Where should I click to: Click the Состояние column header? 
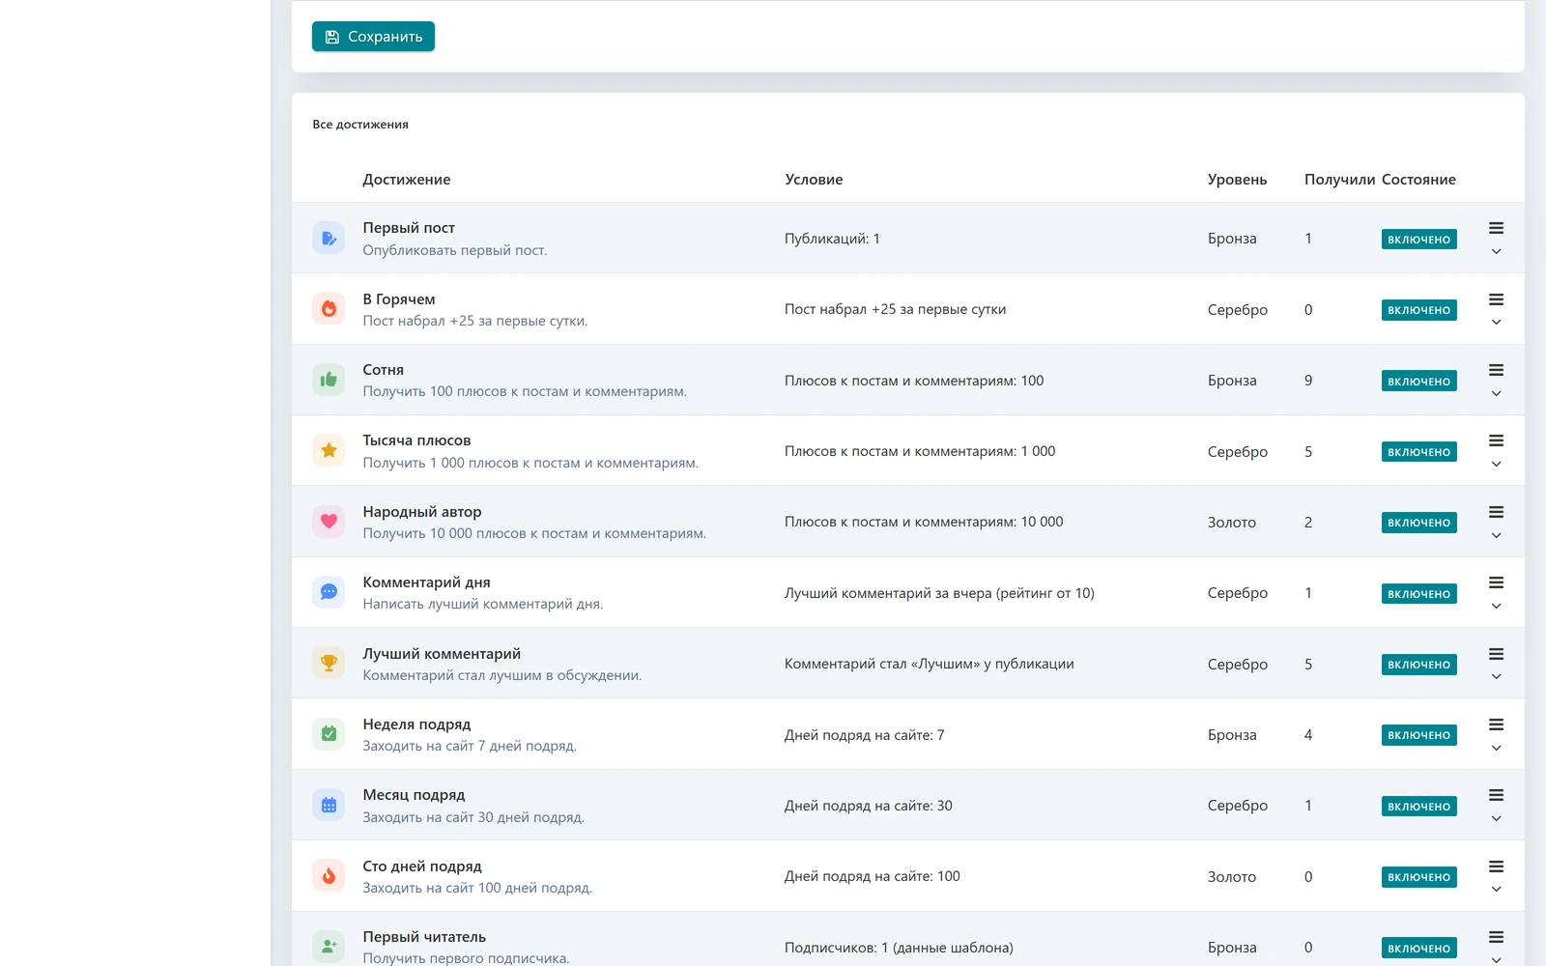click(1418, 180)
